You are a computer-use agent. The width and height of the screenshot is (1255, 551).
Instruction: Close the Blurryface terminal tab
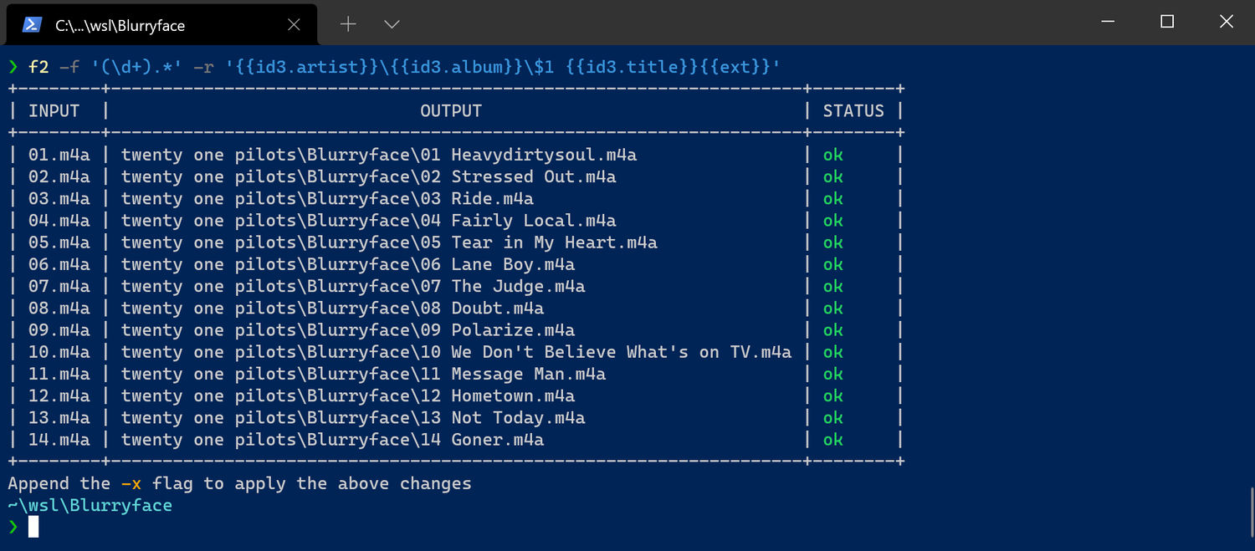(x=294, y=25)
